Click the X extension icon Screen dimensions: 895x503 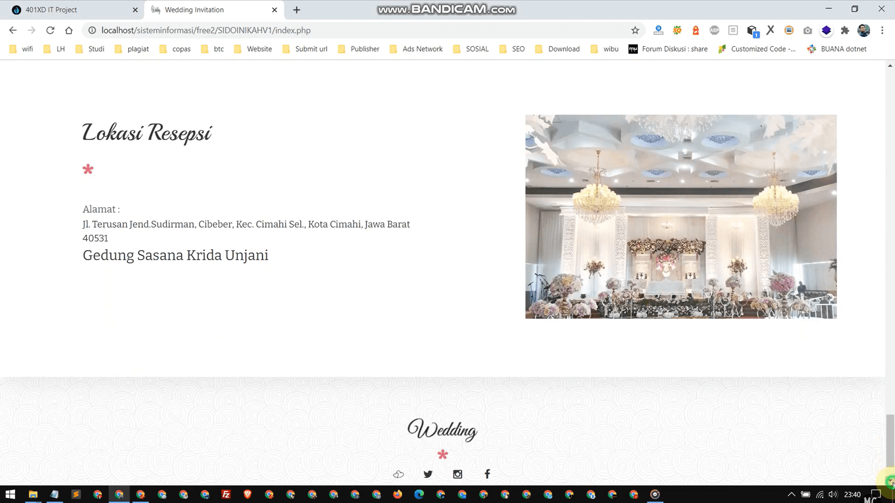(770, 30)
